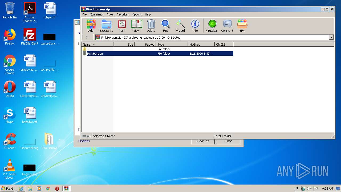Launch the Wizard tool

tap(180, 26)
